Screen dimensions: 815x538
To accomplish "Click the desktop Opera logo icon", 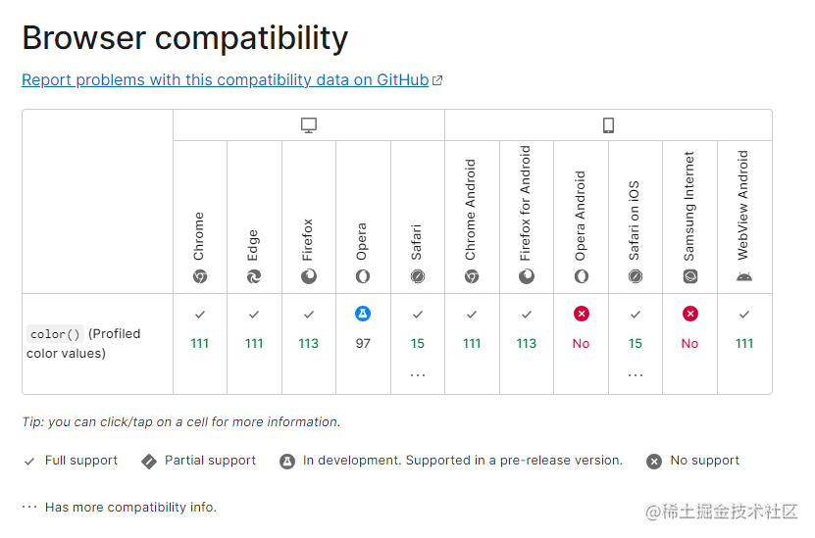I will coord(363,277).
